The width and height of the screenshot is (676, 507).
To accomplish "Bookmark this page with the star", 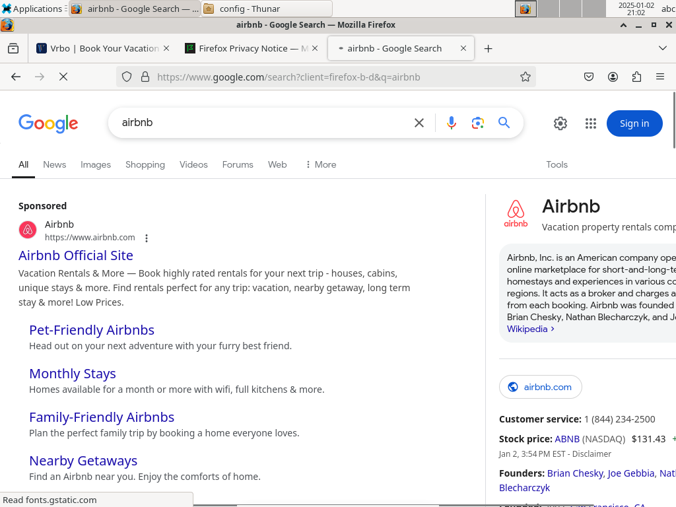I will (525, 77).
